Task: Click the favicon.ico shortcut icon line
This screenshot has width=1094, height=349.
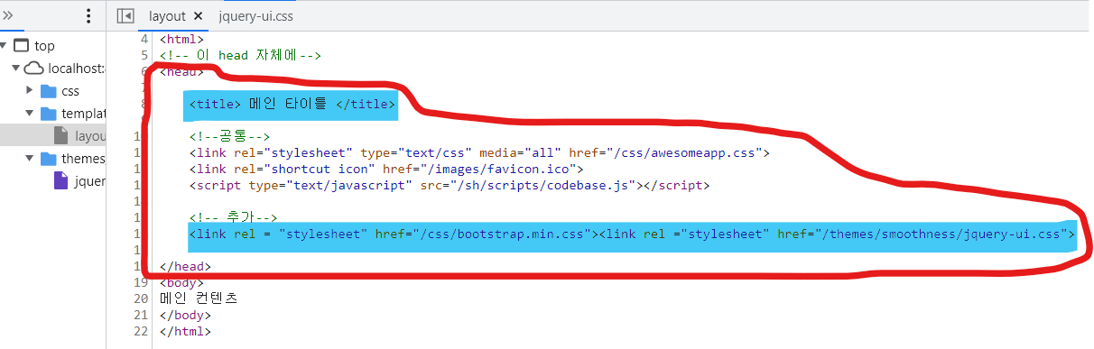Action: (x=387, y=169)
